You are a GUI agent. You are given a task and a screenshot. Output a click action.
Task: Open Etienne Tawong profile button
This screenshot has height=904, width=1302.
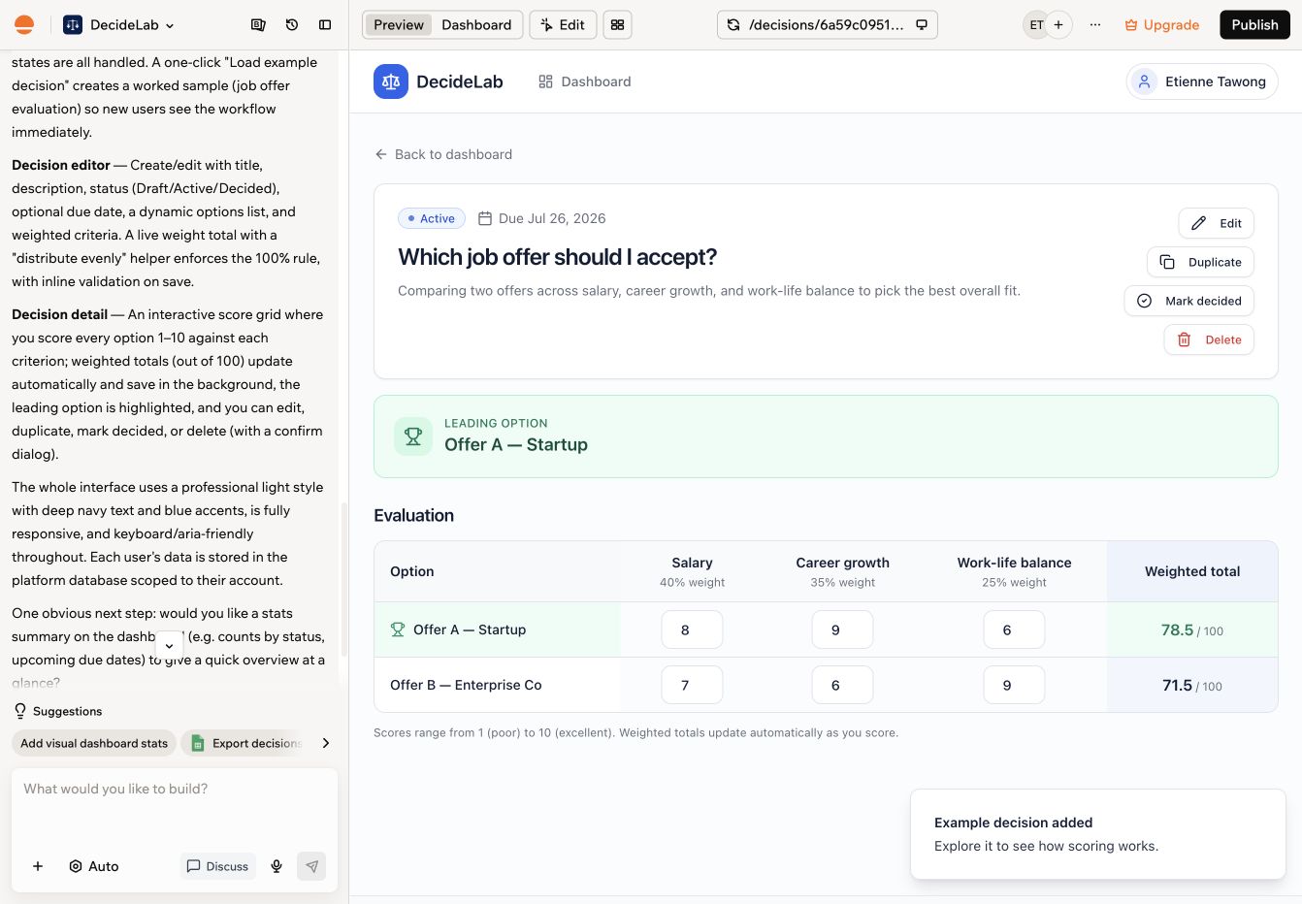1202,81
